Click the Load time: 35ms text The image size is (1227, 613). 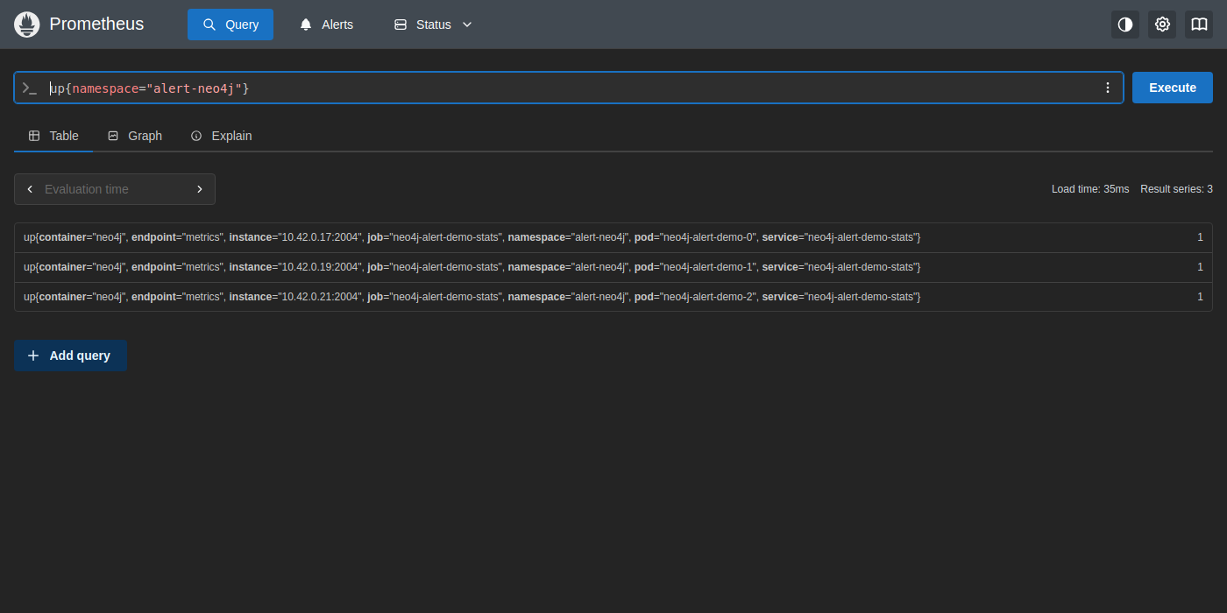tap(1090, 189)
